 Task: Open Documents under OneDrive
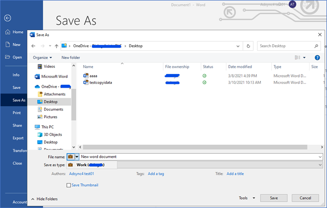click(x=51, y=109)
